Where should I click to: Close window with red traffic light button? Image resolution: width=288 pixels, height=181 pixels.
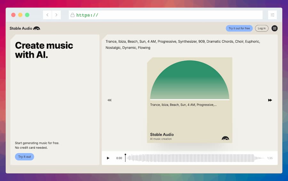click(x=13, y=15)
